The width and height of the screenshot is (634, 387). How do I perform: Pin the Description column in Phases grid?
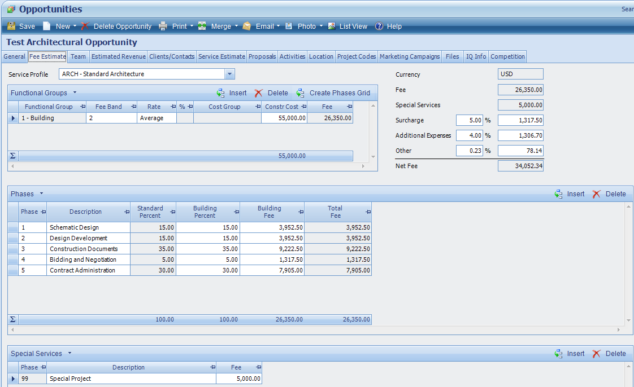(x=125, y=212)
